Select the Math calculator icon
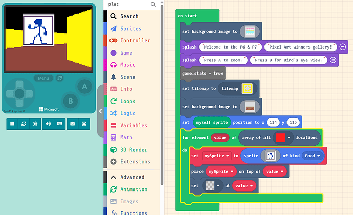 (113, 137)
